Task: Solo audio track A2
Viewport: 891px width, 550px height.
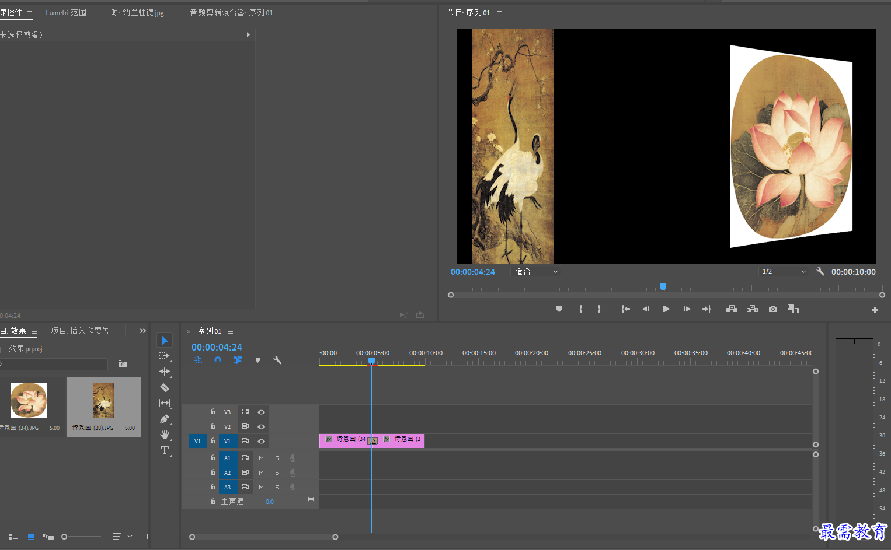Action: [x=277, y=472]
